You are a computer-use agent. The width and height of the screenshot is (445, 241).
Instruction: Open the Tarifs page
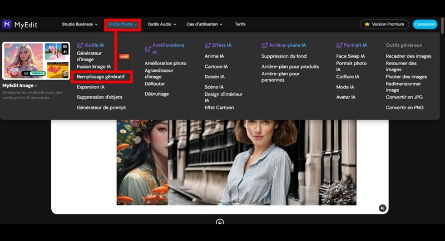[240, 24]
